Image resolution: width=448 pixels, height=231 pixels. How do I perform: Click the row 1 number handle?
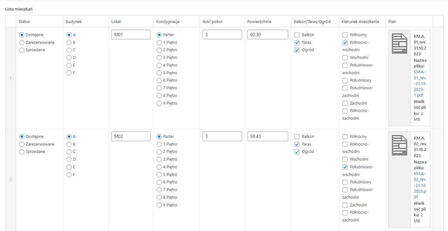point(10,78)
